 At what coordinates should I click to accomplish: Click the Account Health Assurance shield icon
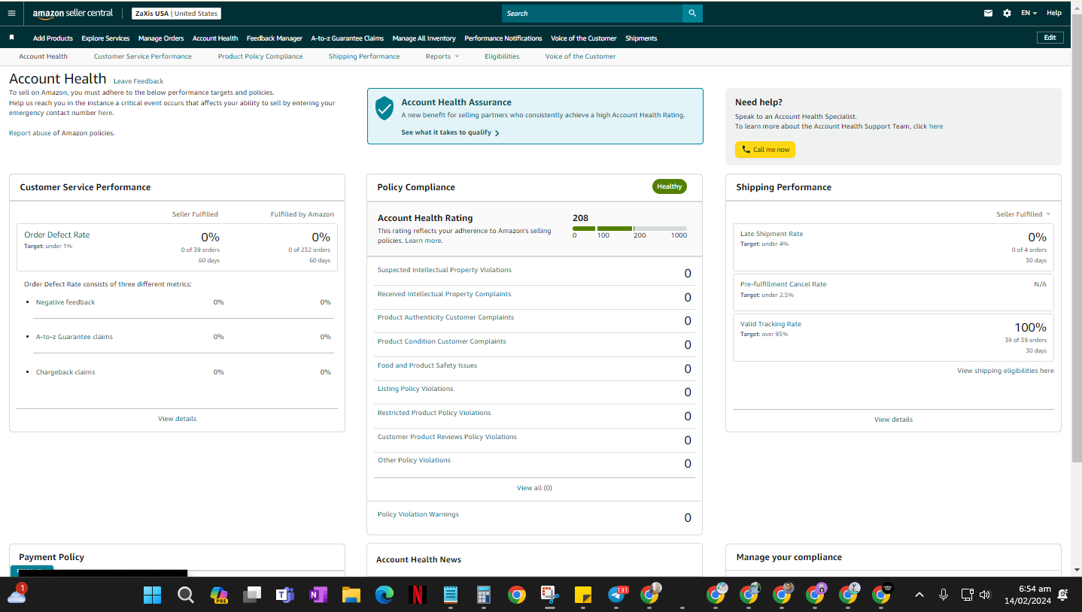[x=384, y=108]
